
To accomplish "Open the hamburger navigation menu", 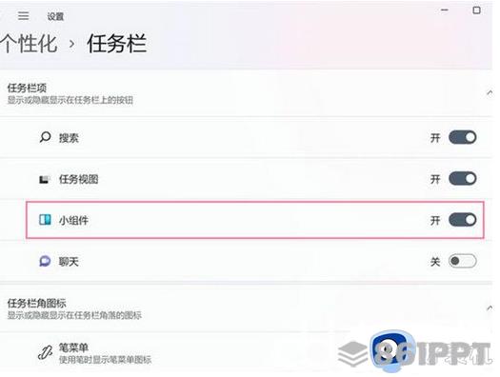I will pos(23,15).
